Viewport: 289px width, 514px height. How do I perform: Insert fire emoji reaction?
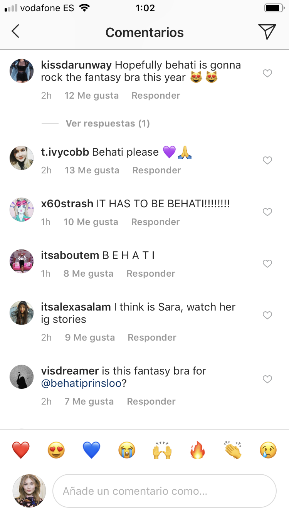coord(198,450)
